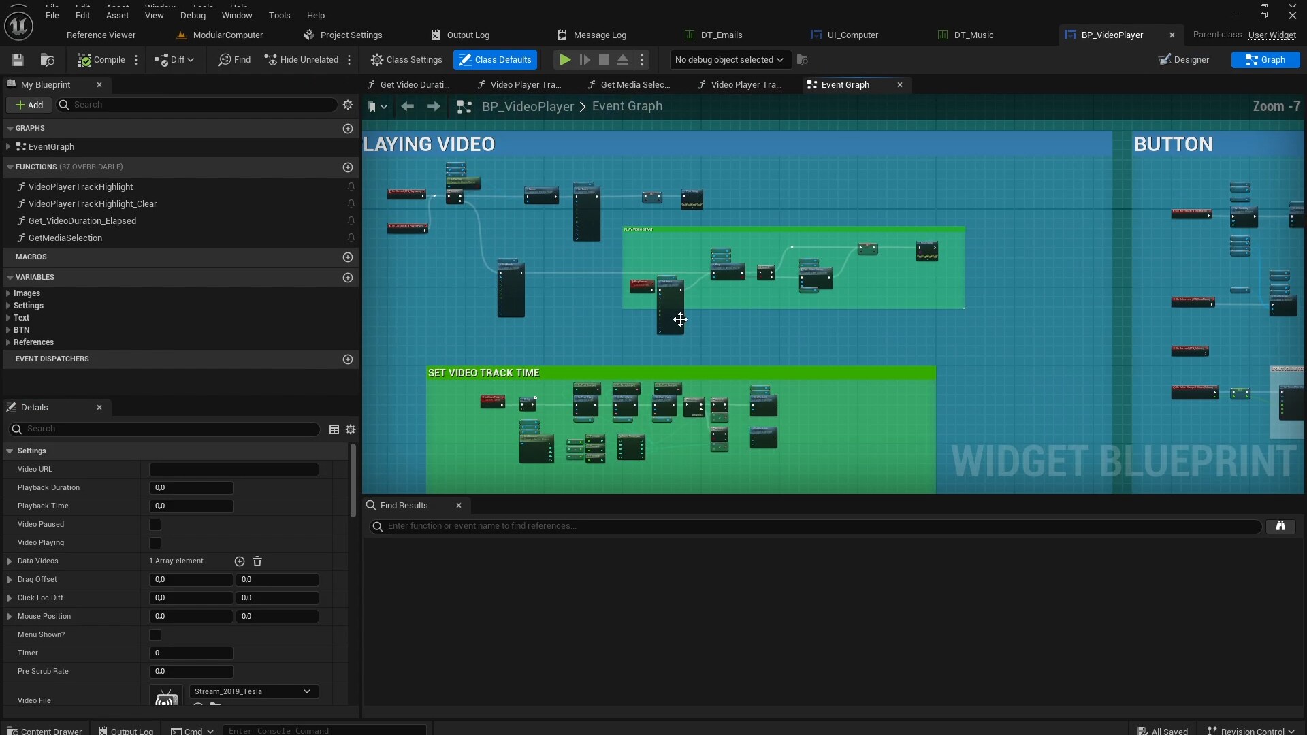Click the Find toolbar button
The width and height of the screenshot is (1307, 735).
tap(234, 60)
